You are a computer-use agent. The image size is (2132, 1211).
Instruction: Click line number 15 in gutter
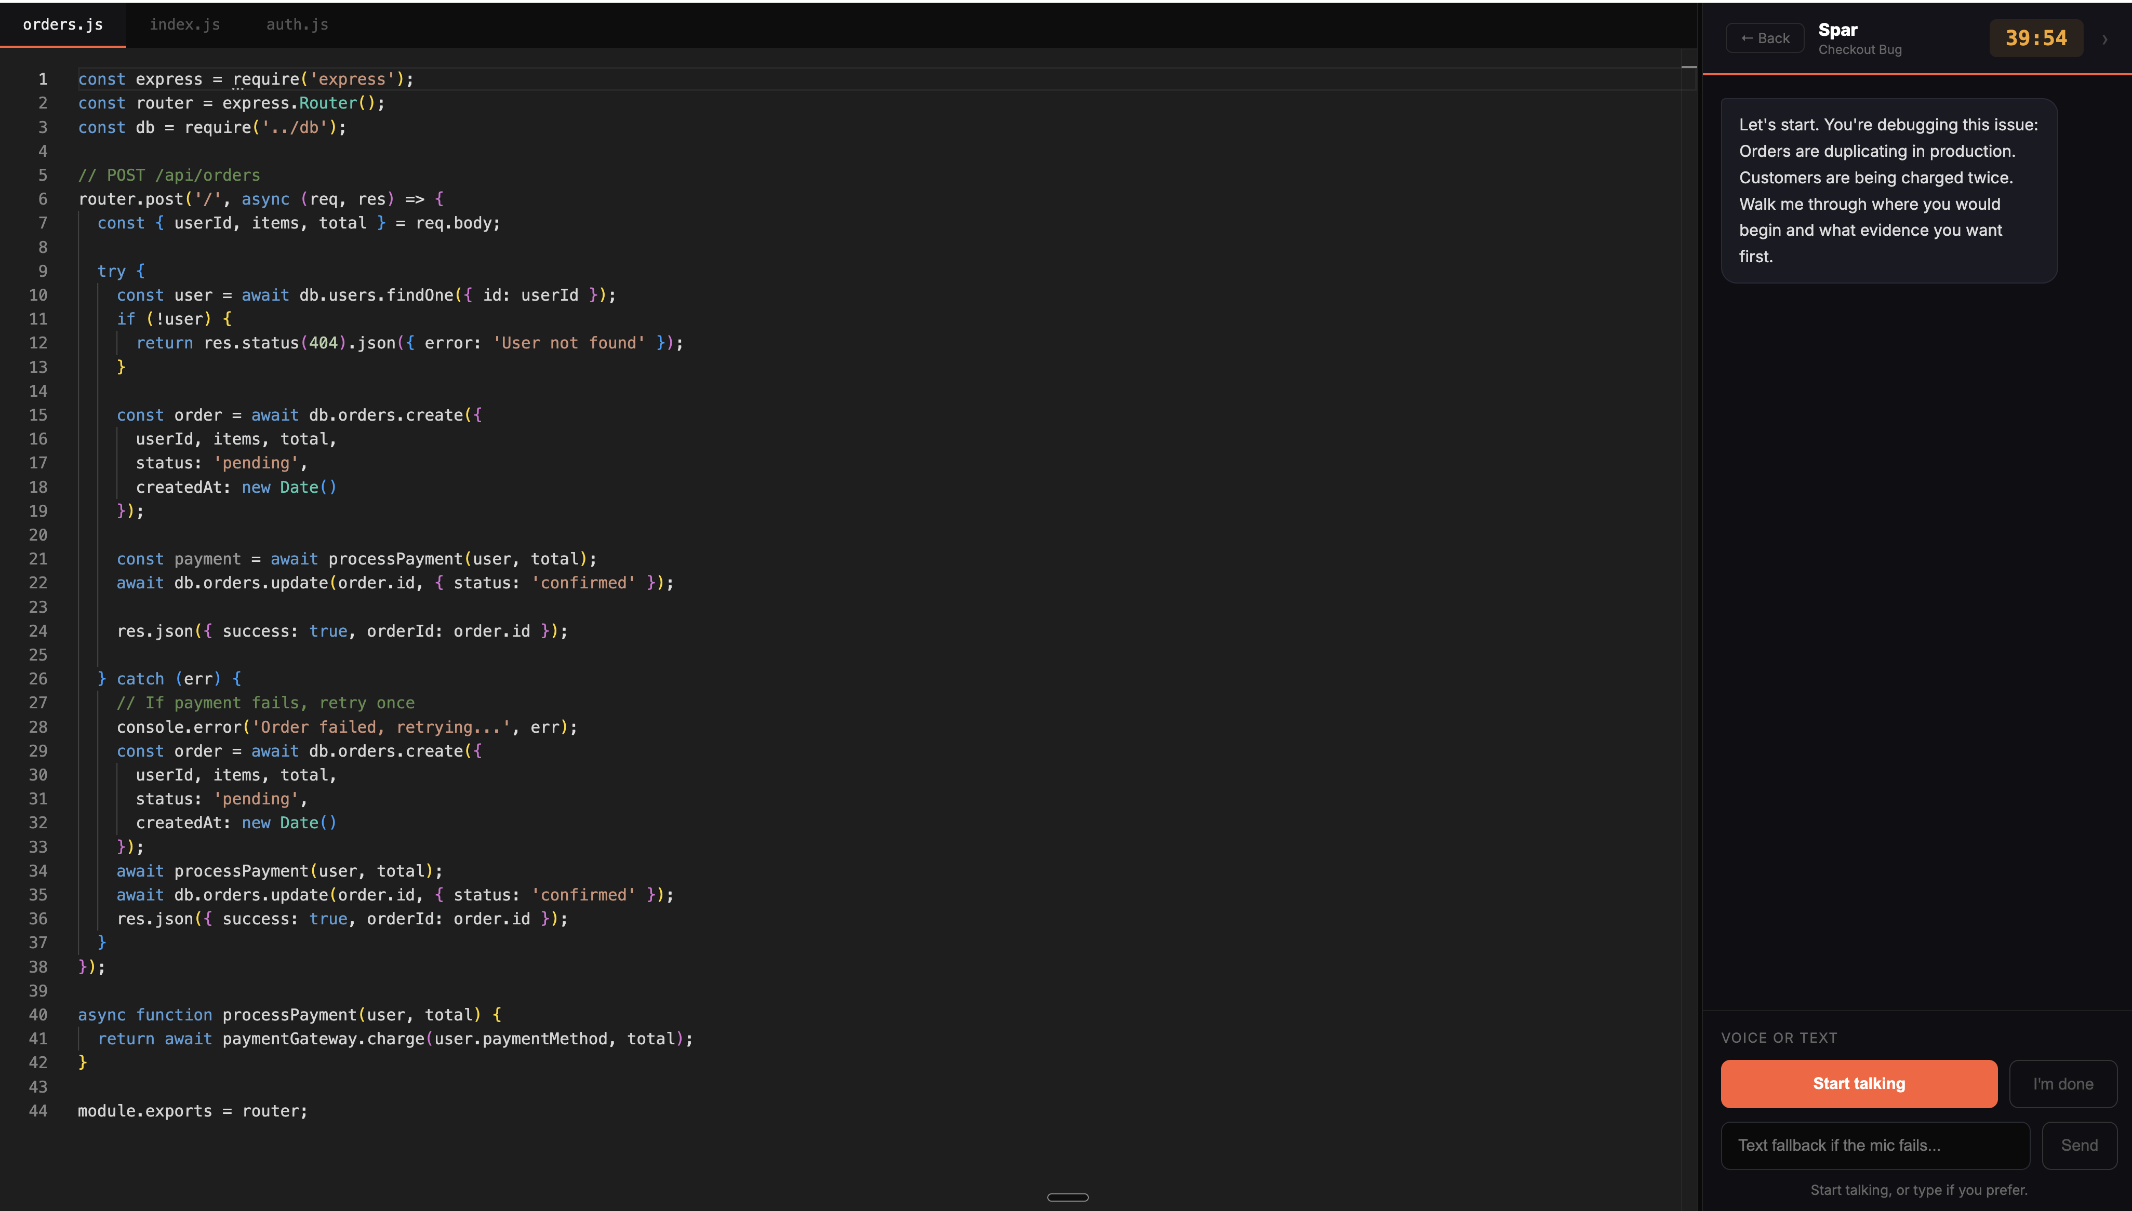38,415
